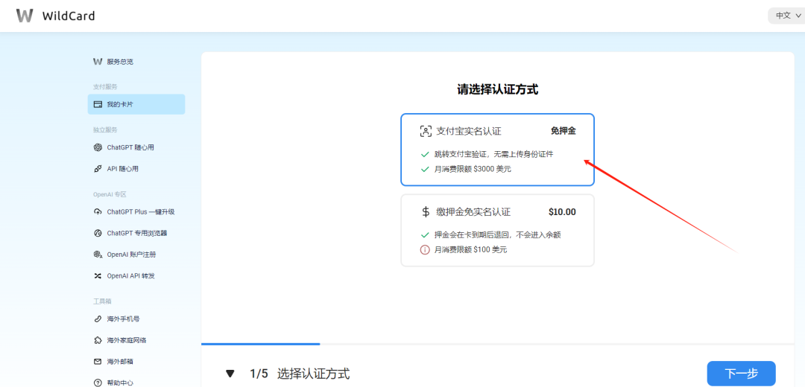Click the 免押金 label

tap(563, 131)
